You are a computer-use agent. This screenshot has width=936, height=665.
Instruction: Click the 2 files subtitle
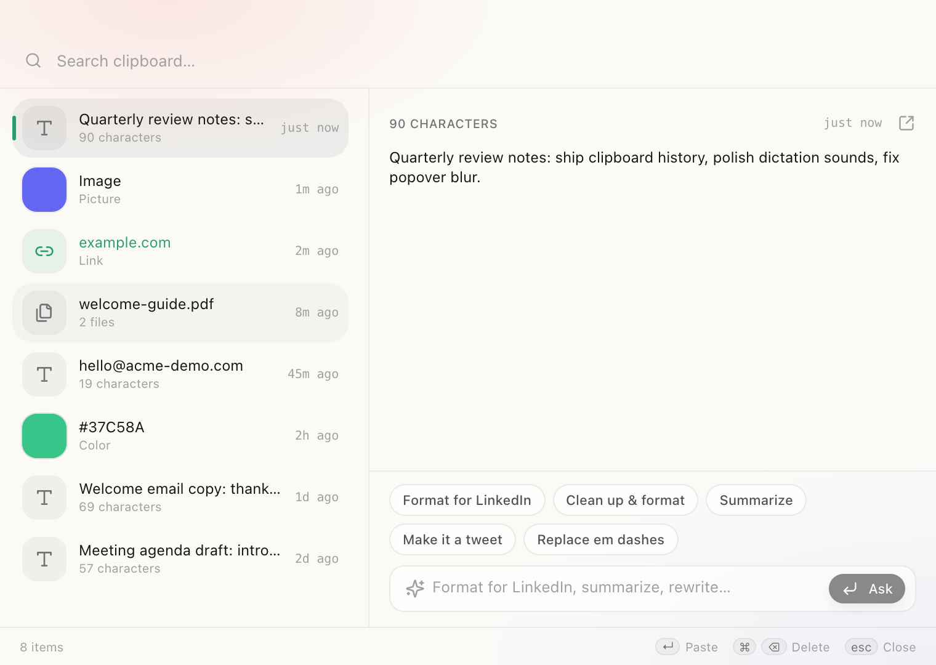97,322
